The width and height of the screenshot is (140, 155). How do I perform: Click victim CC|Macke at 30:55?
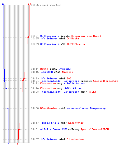pos(73,38)
